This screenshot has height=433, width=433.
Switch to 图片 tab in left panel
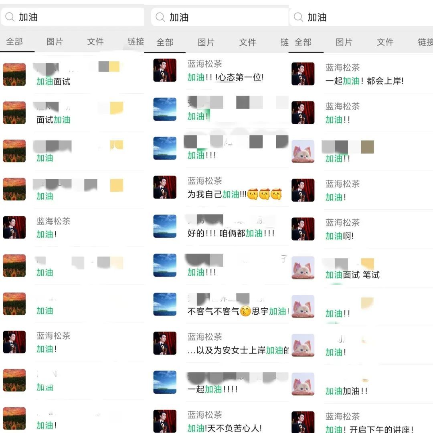click(55, 42)
